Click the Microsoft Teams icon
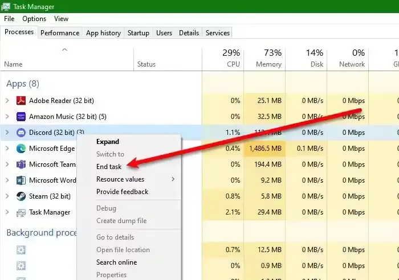The width and height of the screenshot is (399, 280). [x=21, y=164]
